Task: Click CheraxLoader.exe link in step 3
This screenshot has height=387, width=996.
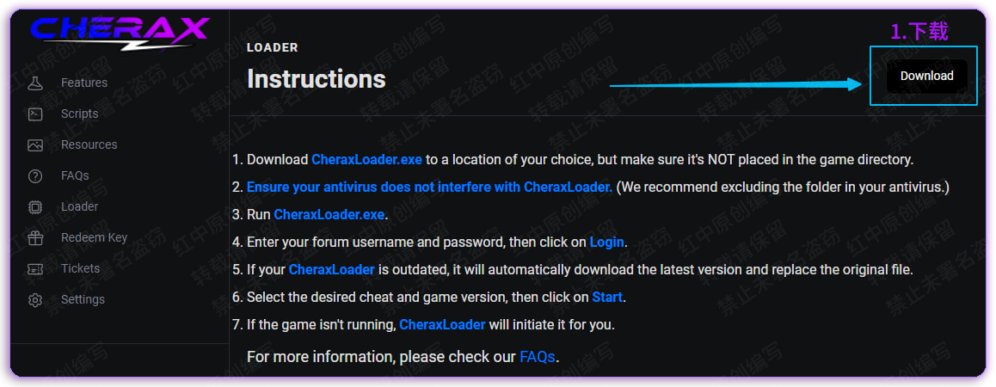Action: point(329,214)
